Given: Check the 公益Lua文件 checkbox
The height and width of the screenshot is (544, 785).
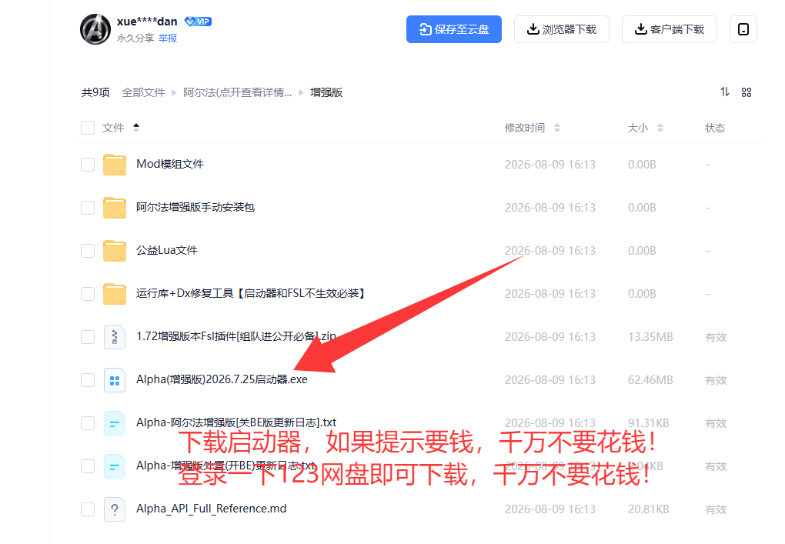Looking at the screenshot, I should [x=88, y=251].
